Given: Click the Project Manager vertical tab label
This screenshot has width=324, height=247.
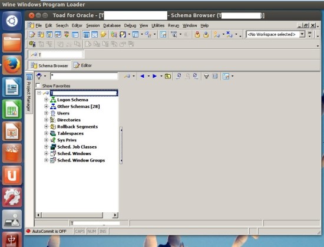Looking at the screenshot, I should pyautogui.click(x=29, y=96).
